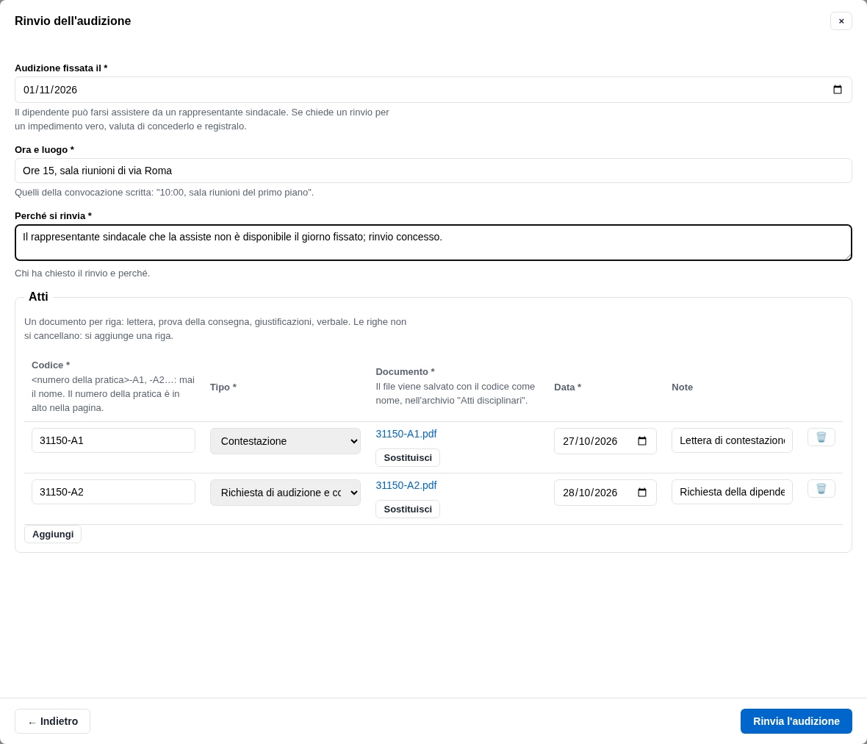This screenshot has width=867, height=744.
Task: Click the Ora e luogo label
Action: point(44,150)
